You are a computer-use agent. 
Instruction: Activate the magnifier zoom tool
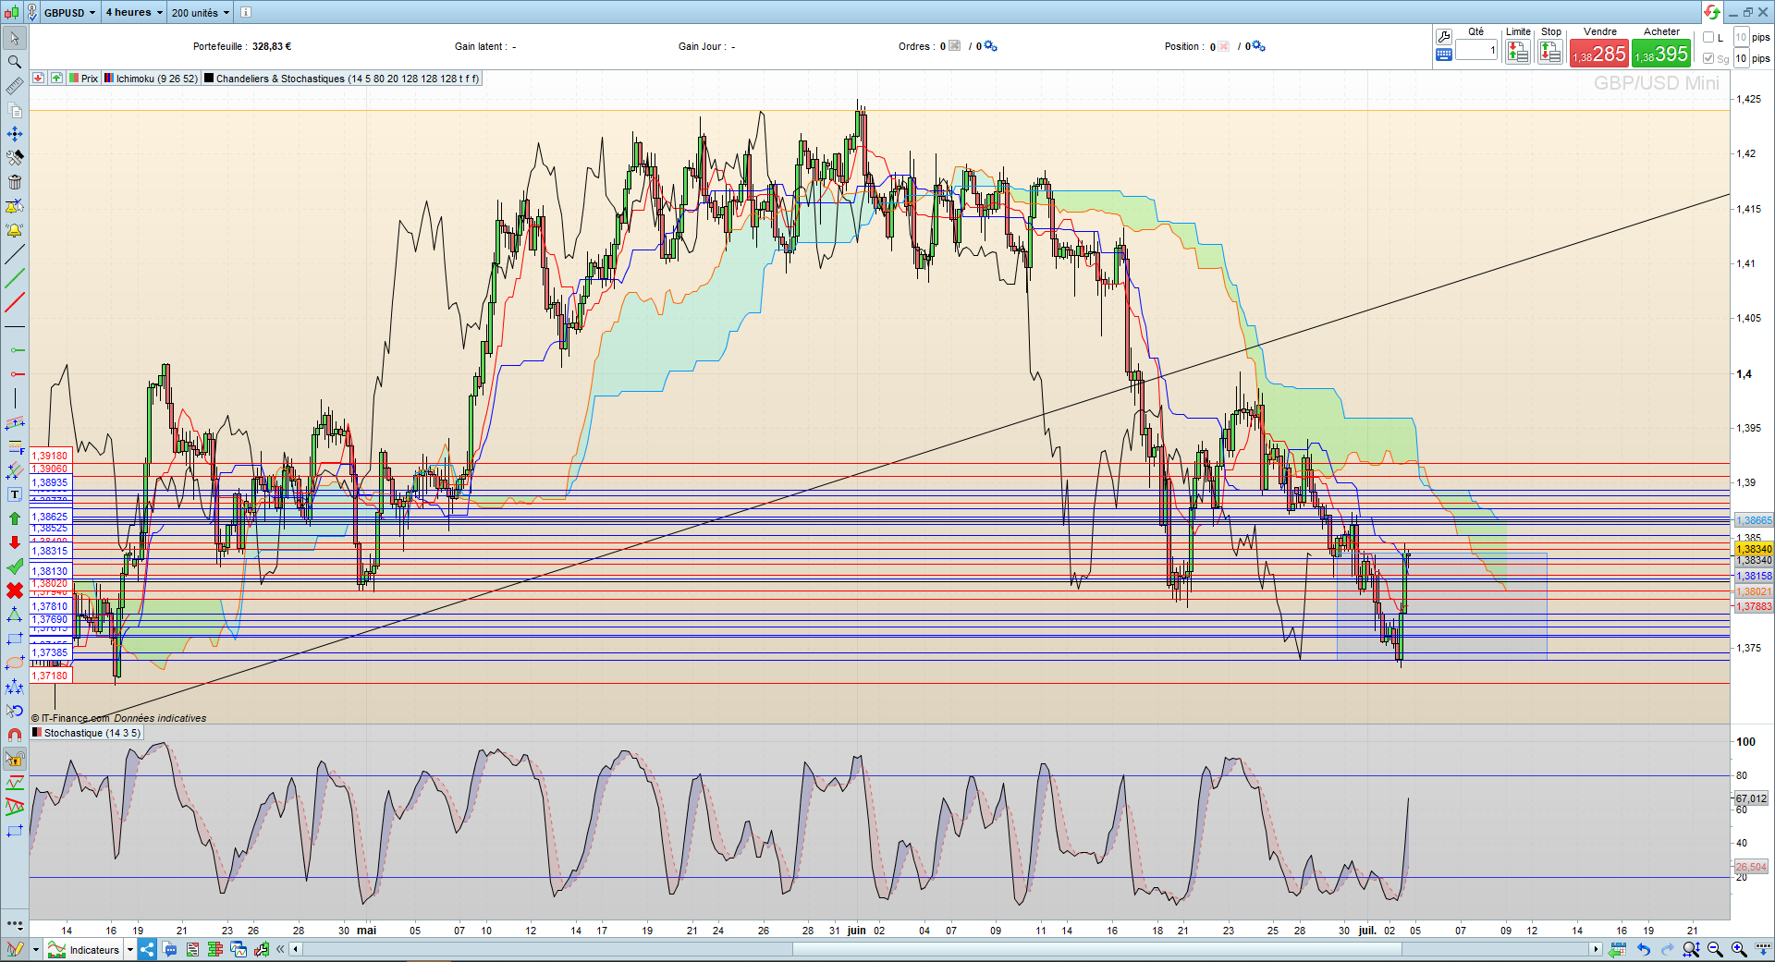[x=15, y=62]
